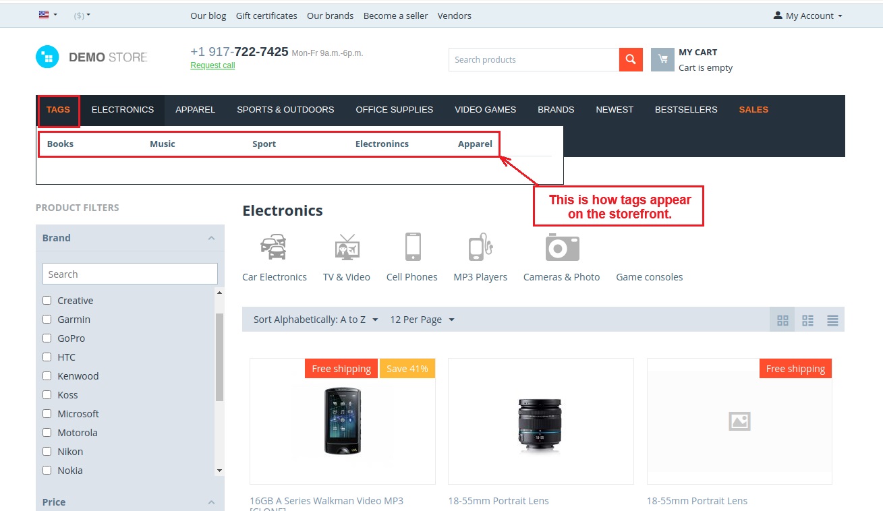Open the Sort Alphabetically dropdown
883x511 pixels.
click(315, 320)
